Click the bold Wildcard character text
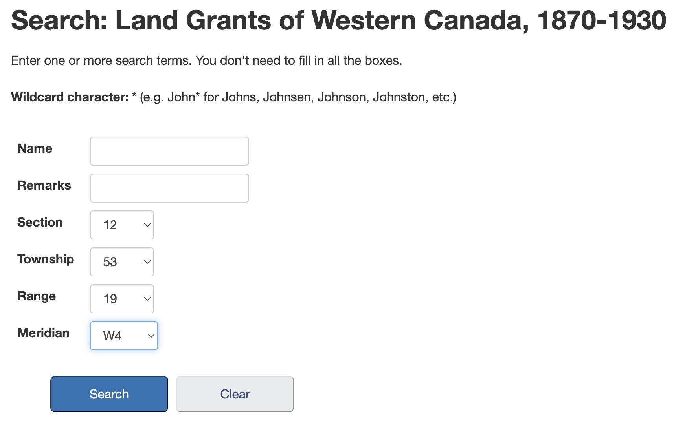This screenshot has width=676, height=424. pos(70,97)
